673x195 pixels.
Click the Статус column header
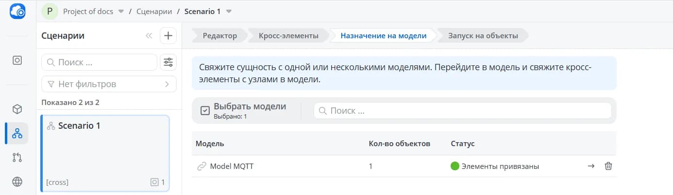pyautogui.click(x=463, y=144)
